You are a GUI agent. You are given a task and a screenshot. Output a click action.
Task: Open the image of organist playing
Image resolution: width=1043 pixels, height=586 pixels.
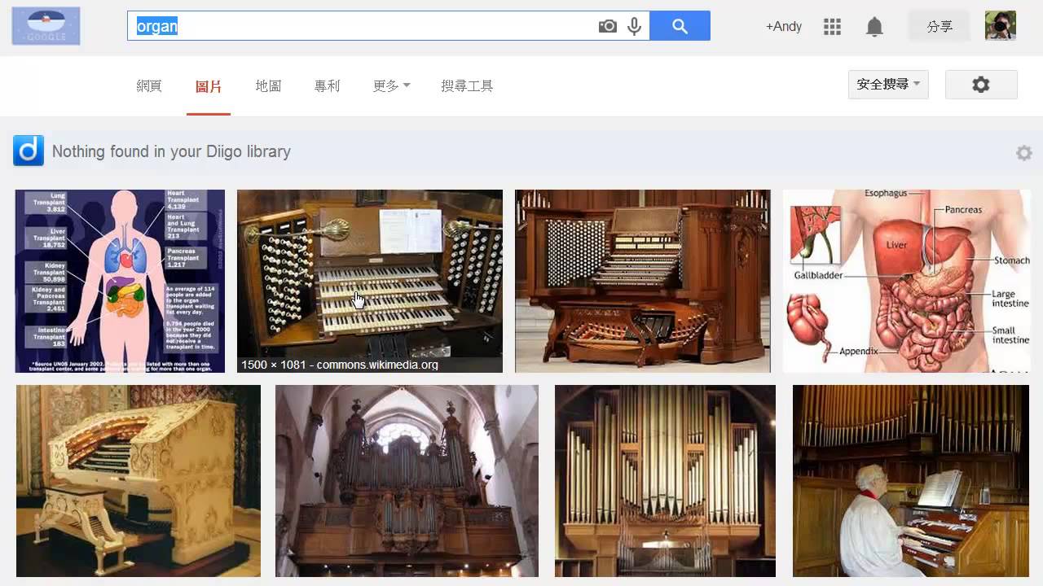[911, 481]
